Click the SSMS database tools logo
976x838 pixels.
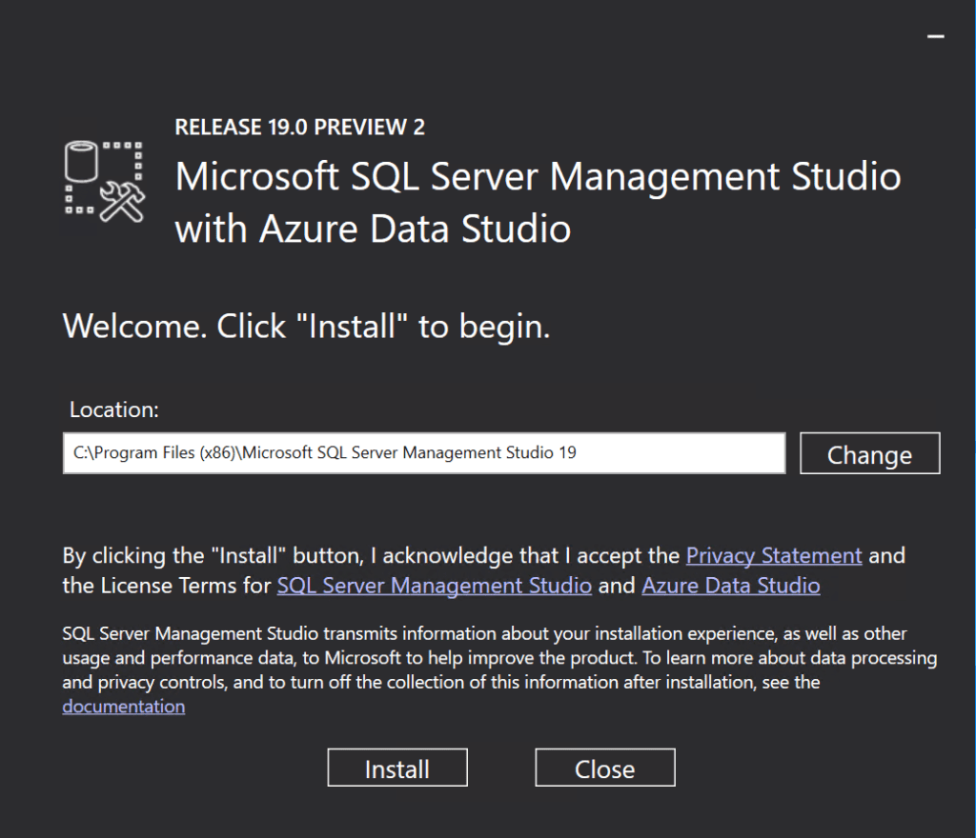tap(105, 182)
